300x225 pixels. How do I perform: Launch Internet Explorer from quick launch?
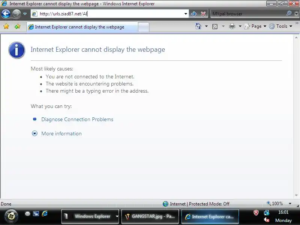point(45,213)
